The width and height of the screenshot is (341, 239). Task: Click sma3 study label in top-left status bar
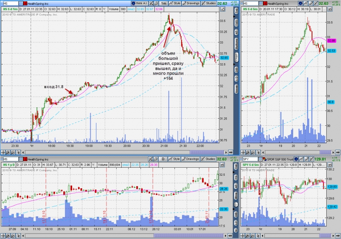pos(131,9)
